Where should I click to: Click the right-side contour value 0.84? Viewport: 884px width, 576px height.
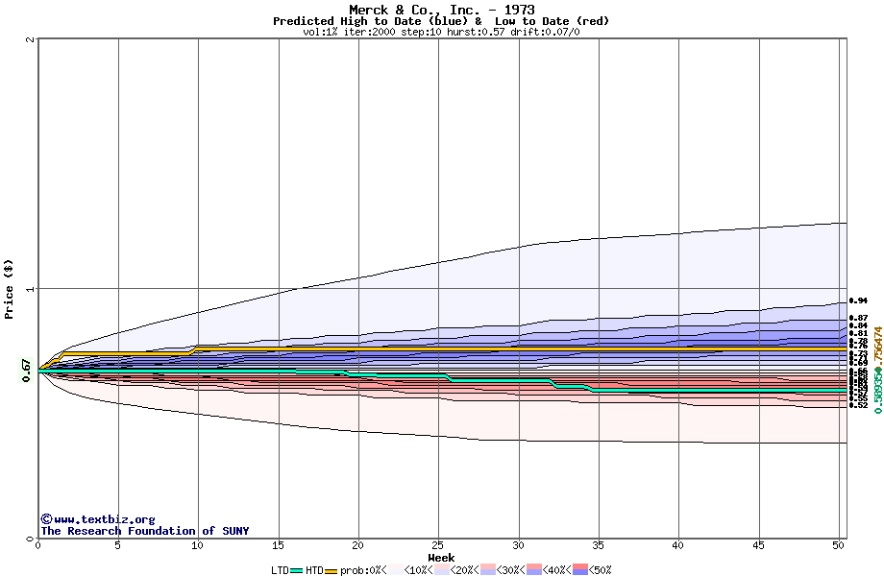pyautogui.click(x=859, y=325)
